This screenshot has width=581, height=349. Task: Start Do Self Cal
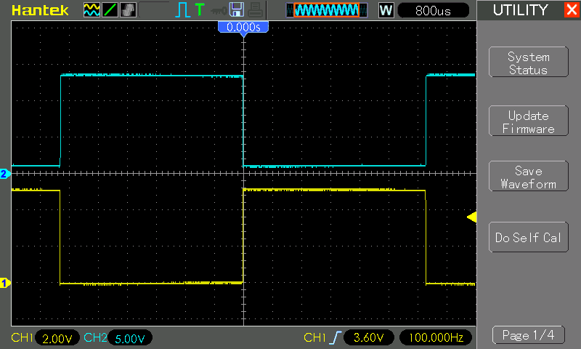click(529, 237)
